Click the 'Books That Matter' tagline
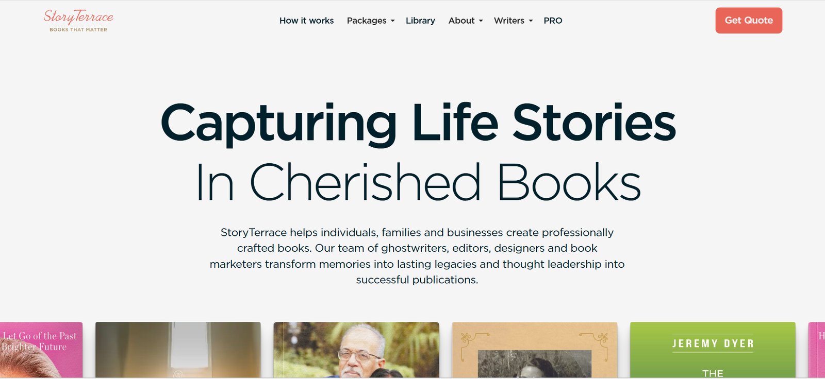Viewport: 825px width, 379px height. [78, 30]
